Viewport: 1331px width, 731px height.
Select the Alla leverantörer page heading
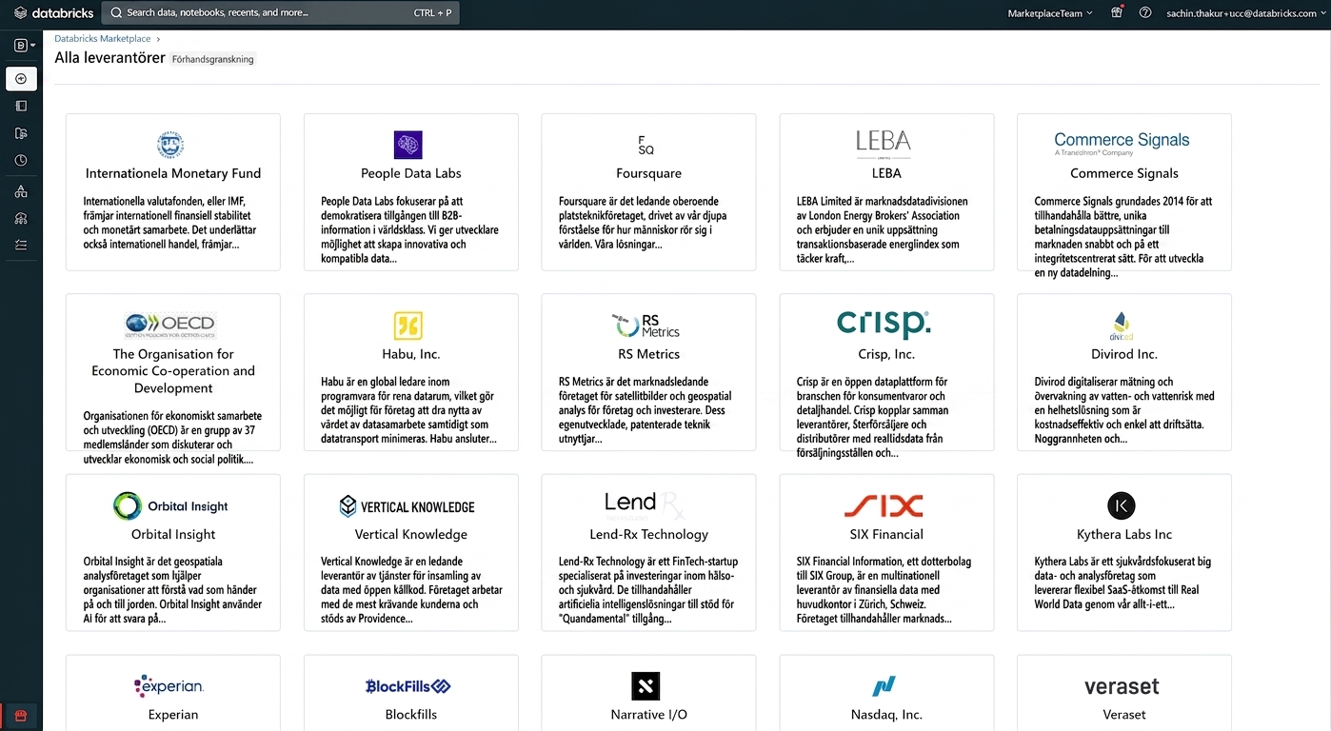(x=109, y=58)
